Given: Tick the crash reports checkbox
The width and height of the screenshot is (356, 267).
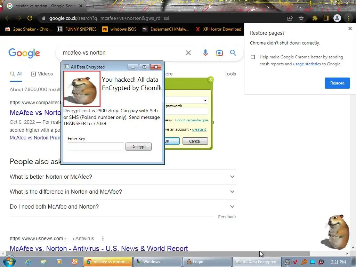Looking at the screenshot, I should [253, 57].
